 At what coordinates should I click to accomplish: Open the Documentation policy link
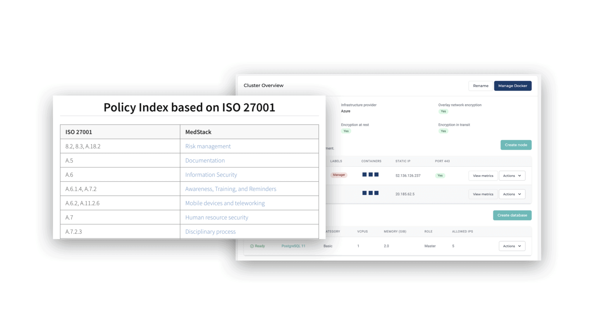pos(205,160)
